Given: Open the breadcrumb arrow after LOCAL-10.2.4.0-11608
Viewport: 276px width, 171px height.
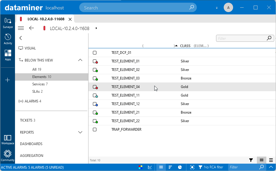Looking at the screenshot, I should point(96,28).
